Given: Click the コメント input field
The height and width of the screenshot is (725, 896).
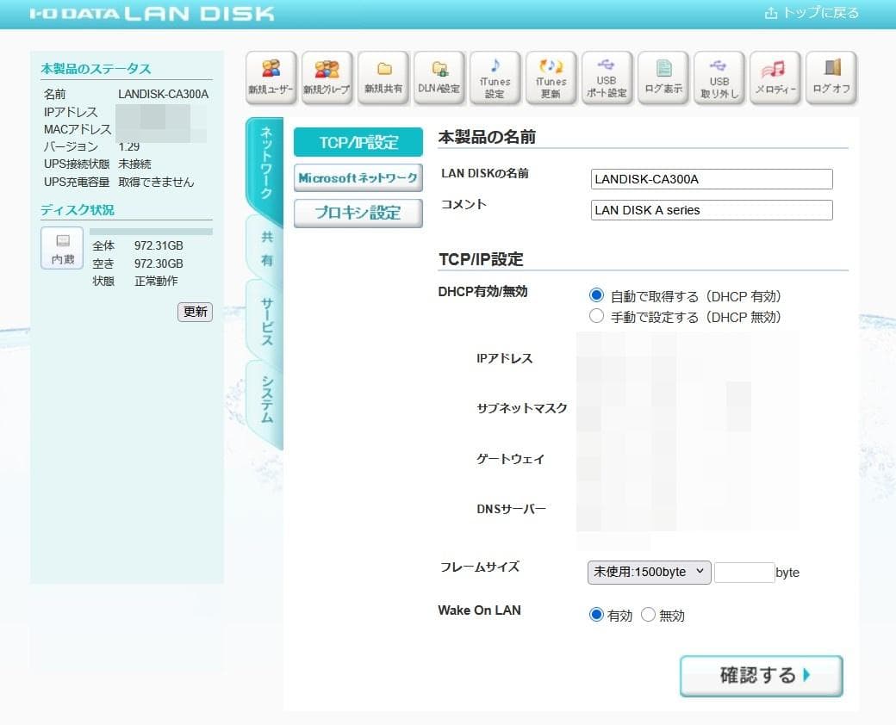Looking at the screenshot, I should coord(712,210).
